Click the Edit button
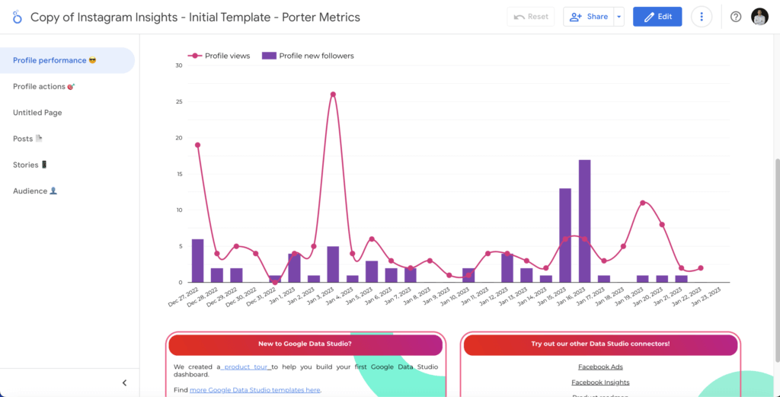The width and height of the screenshot is (780, 397). coord(657,17)
